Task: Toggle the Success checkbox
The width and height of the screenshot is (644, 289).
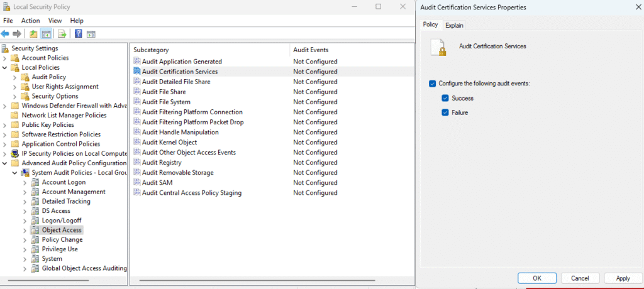Action: [x=445, y=98]
